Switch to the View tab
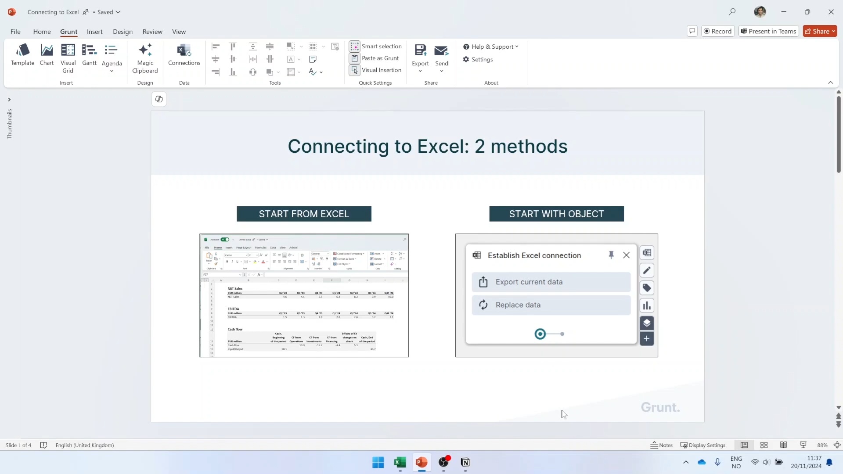843x474 pixels. tap(179, 32)
